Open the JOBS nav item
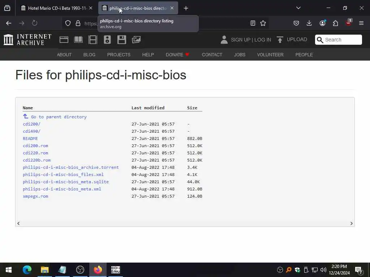 coord(240,55)
